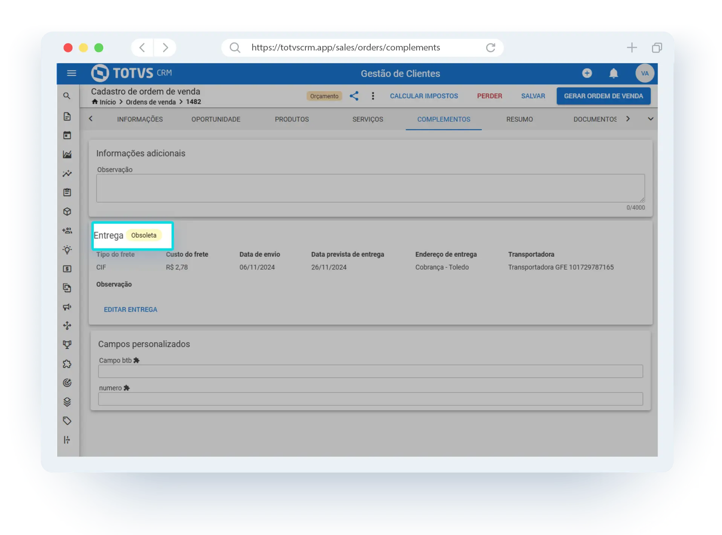Open the sidebar products cube icon

(x=67, y=212)
